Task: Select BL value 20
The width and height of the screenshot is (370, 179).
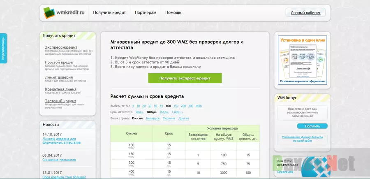Action: (x=144, y=106)
